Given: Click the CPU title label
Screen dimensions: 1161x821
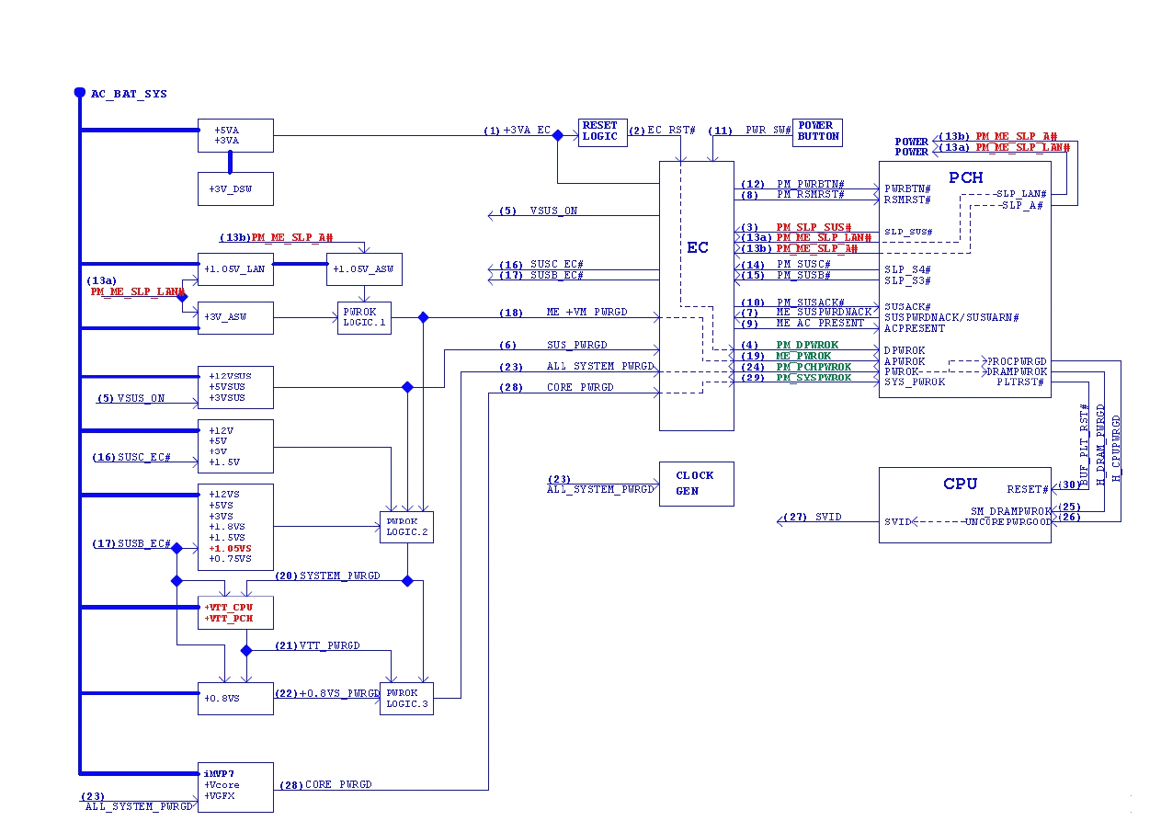Looking at the screenshot, I should pyautogui.click(x=960, y=484).
